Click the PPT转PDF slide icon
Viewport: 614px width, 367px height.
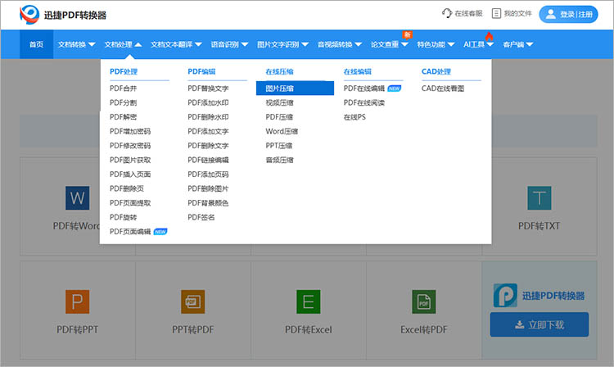[x=192, y=301]
